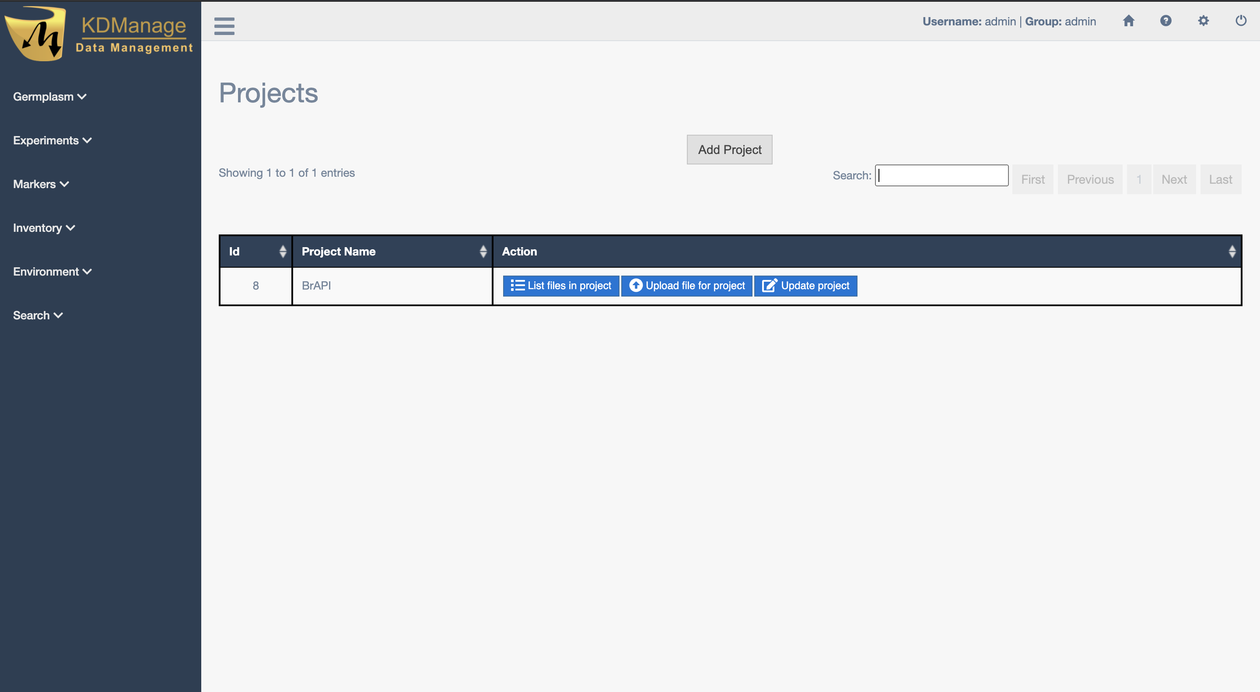Log out using power icon
Screen dimensions: 1260x692
click(x=1240, y=21)
